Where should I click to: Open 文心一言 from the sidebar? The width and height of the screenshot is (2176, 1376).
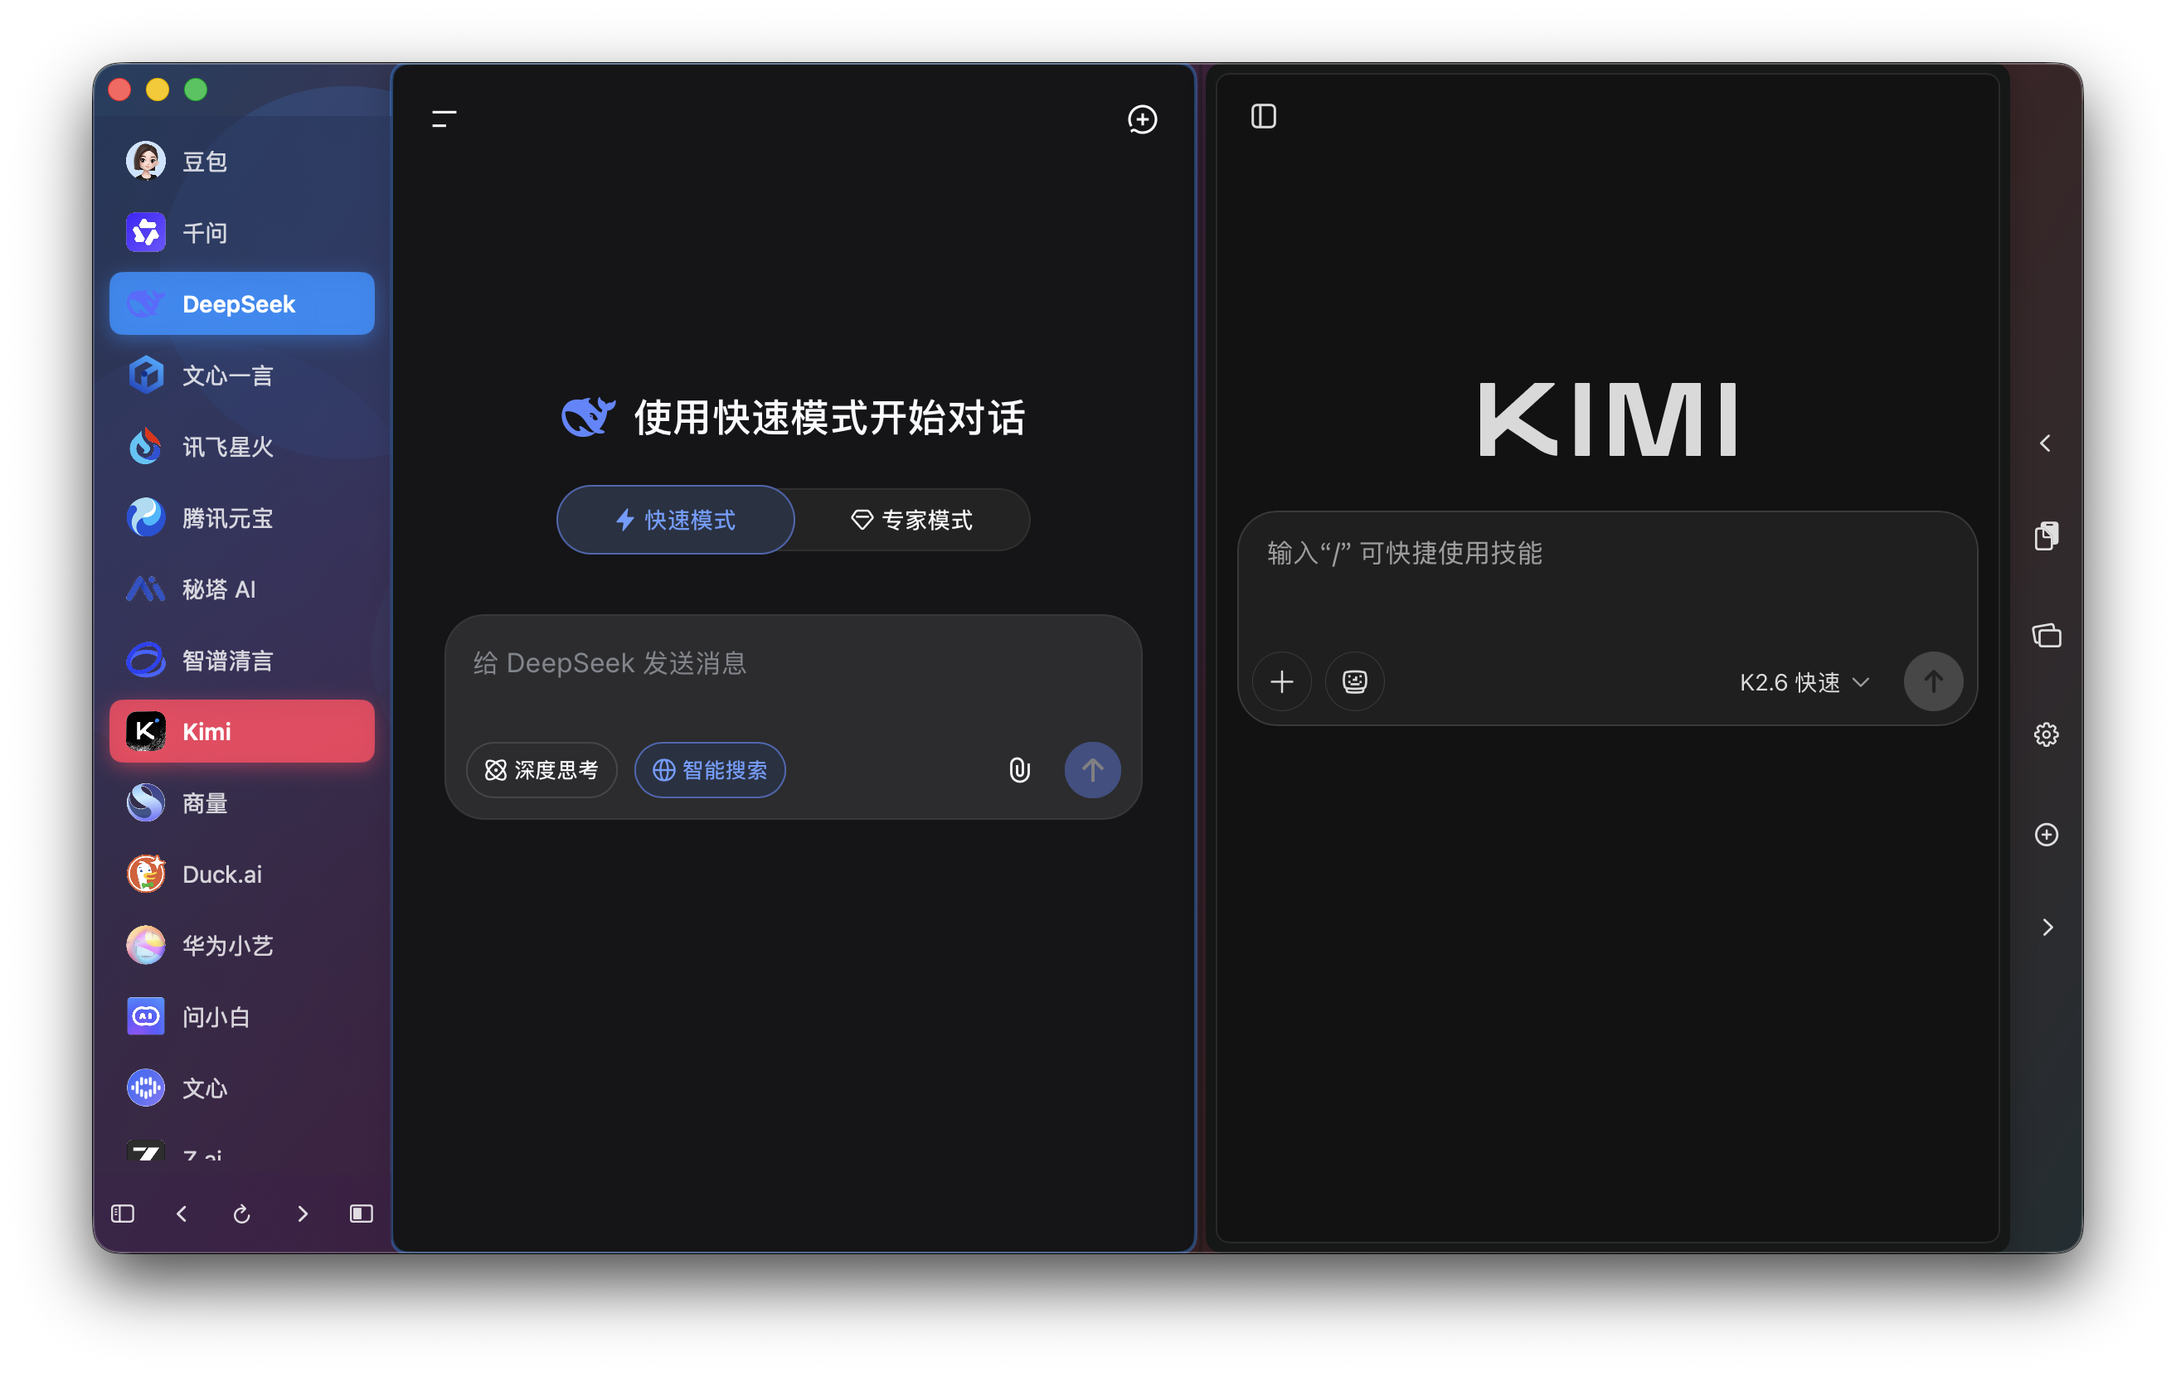tap(241, 375)
